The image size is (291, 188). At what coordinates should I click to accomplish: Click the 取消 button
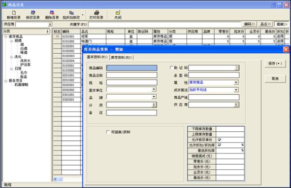tap(275, 79)
